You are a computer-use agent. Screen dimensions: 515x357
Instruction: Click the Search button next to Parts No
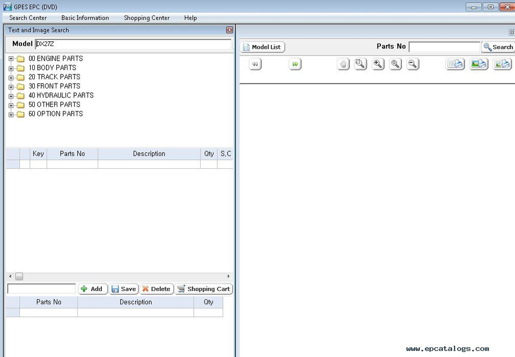(x=498, y=47)
